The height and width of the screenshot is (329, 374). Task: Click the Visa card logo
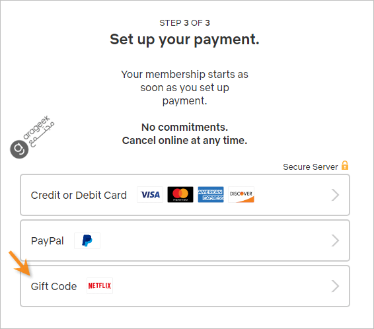[x=150, y=194]
